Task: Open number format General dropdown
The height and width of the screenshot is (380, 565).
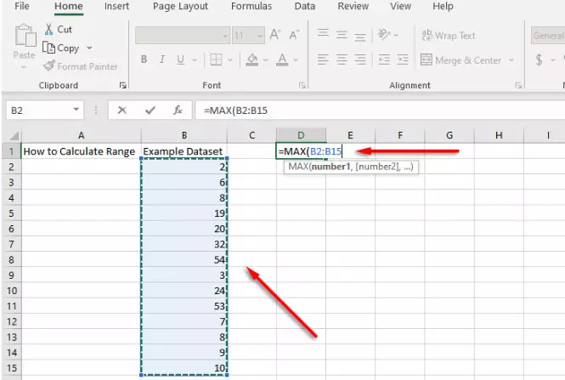Action: pos(548,36)
